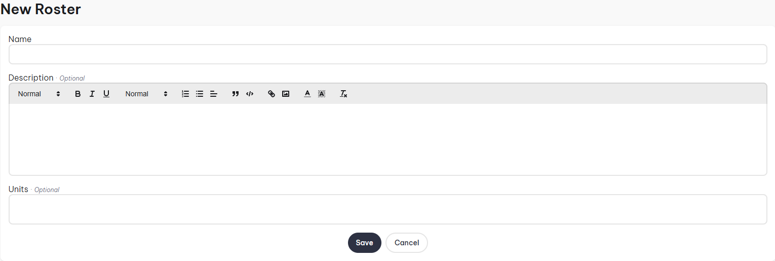The width and height of the screenshot is (775, 261).
Task: Toggle bold formatting in description toolbar
Action: click(78, 94)
